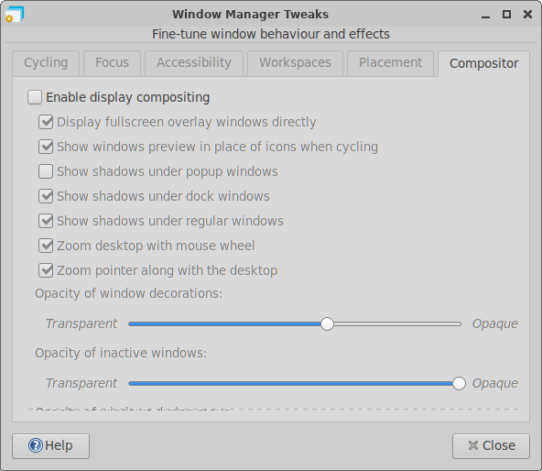Click the Help question mark icon
The width and height of the screenshot is (542, 471).
click(36, 445)
